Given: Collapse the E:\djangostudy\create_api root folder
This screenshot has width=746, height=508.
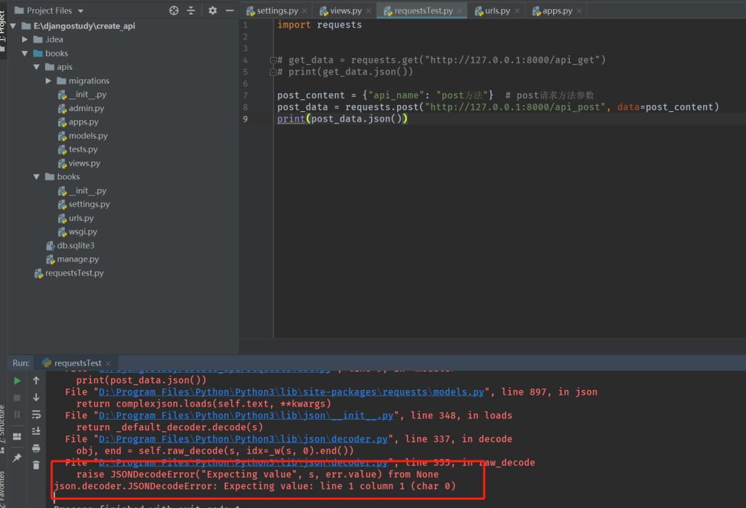Looking at the screenshot, I should click(x=13, y=26).
